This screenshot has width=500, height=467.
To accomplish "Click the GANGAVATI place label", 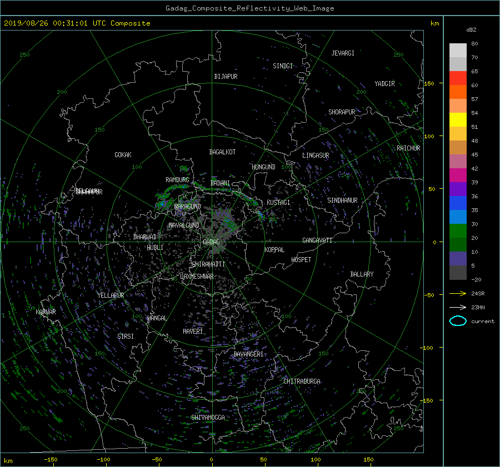I will tap(317, 240).
